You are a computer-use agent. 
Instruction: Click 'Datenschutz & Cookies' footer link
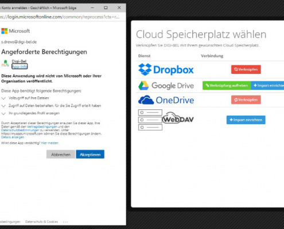pos(41,222)
